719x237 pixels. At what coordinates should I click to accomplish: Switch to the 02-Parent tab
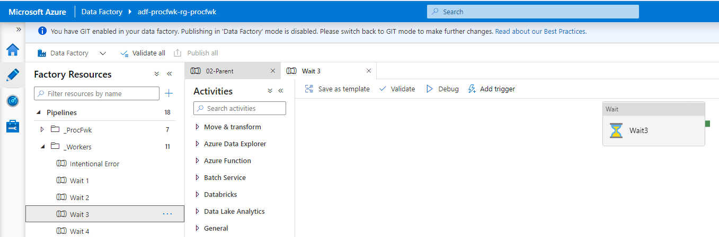click(220, 71)
